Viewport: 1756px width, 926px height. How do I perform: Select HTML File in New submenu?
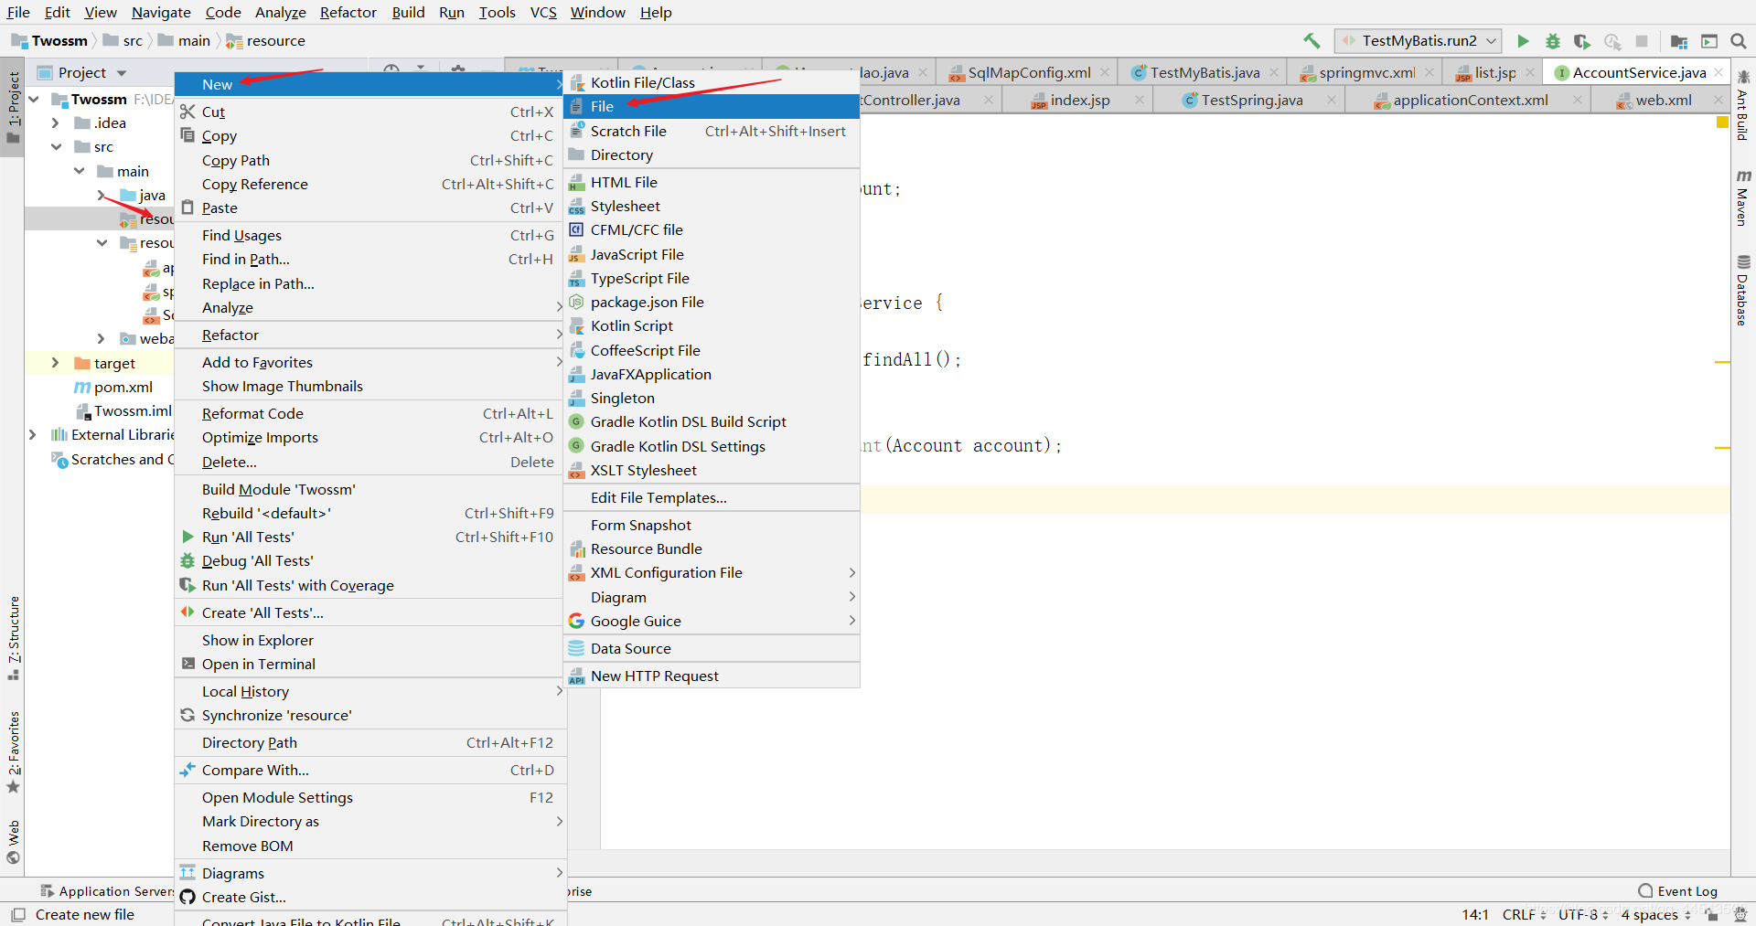(x=712, y=183)
